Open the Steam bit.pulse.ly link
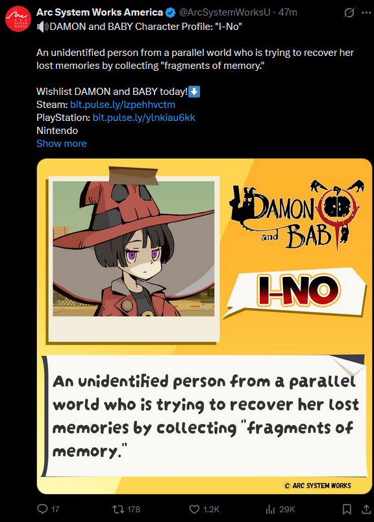374x522 pixels. pyautogui.click(x=122, y=105)
